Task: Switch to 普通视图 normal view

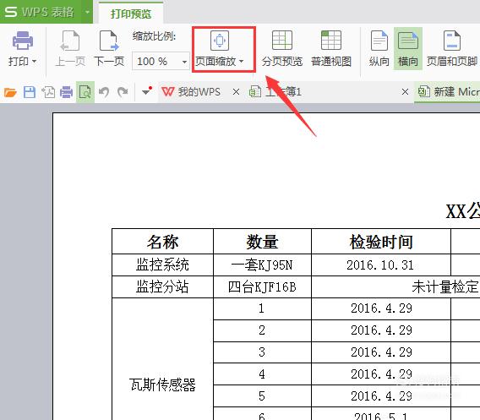Action: 331,49
